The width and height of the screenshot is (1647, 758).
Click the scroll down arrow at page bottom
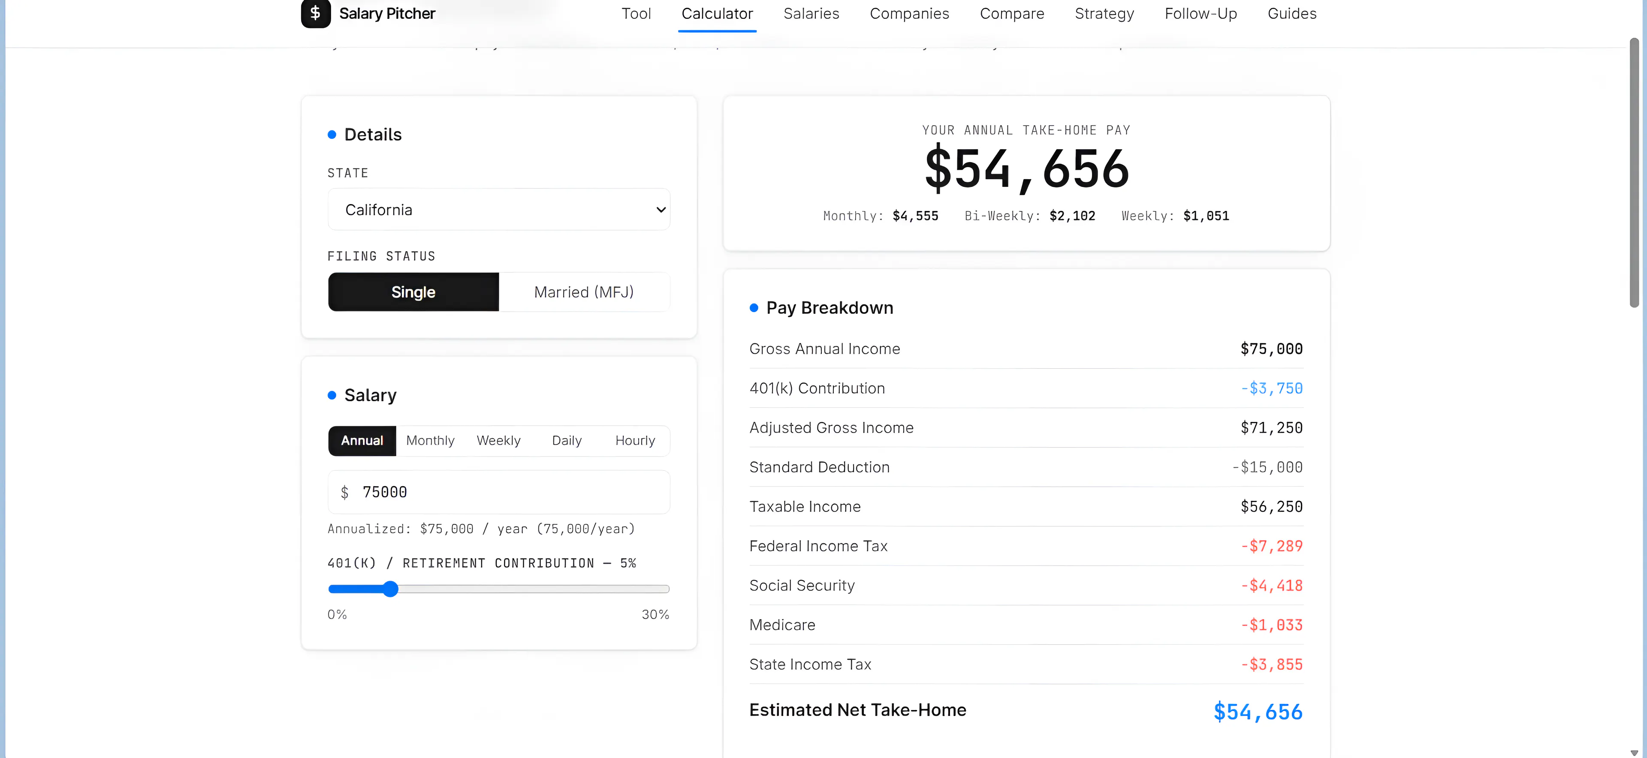click(x=1634, y=752)
